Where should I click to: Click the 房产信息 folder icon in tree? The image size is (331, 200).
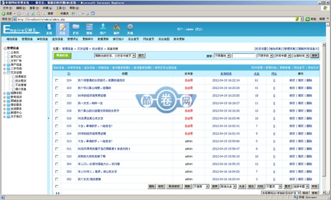9,65
